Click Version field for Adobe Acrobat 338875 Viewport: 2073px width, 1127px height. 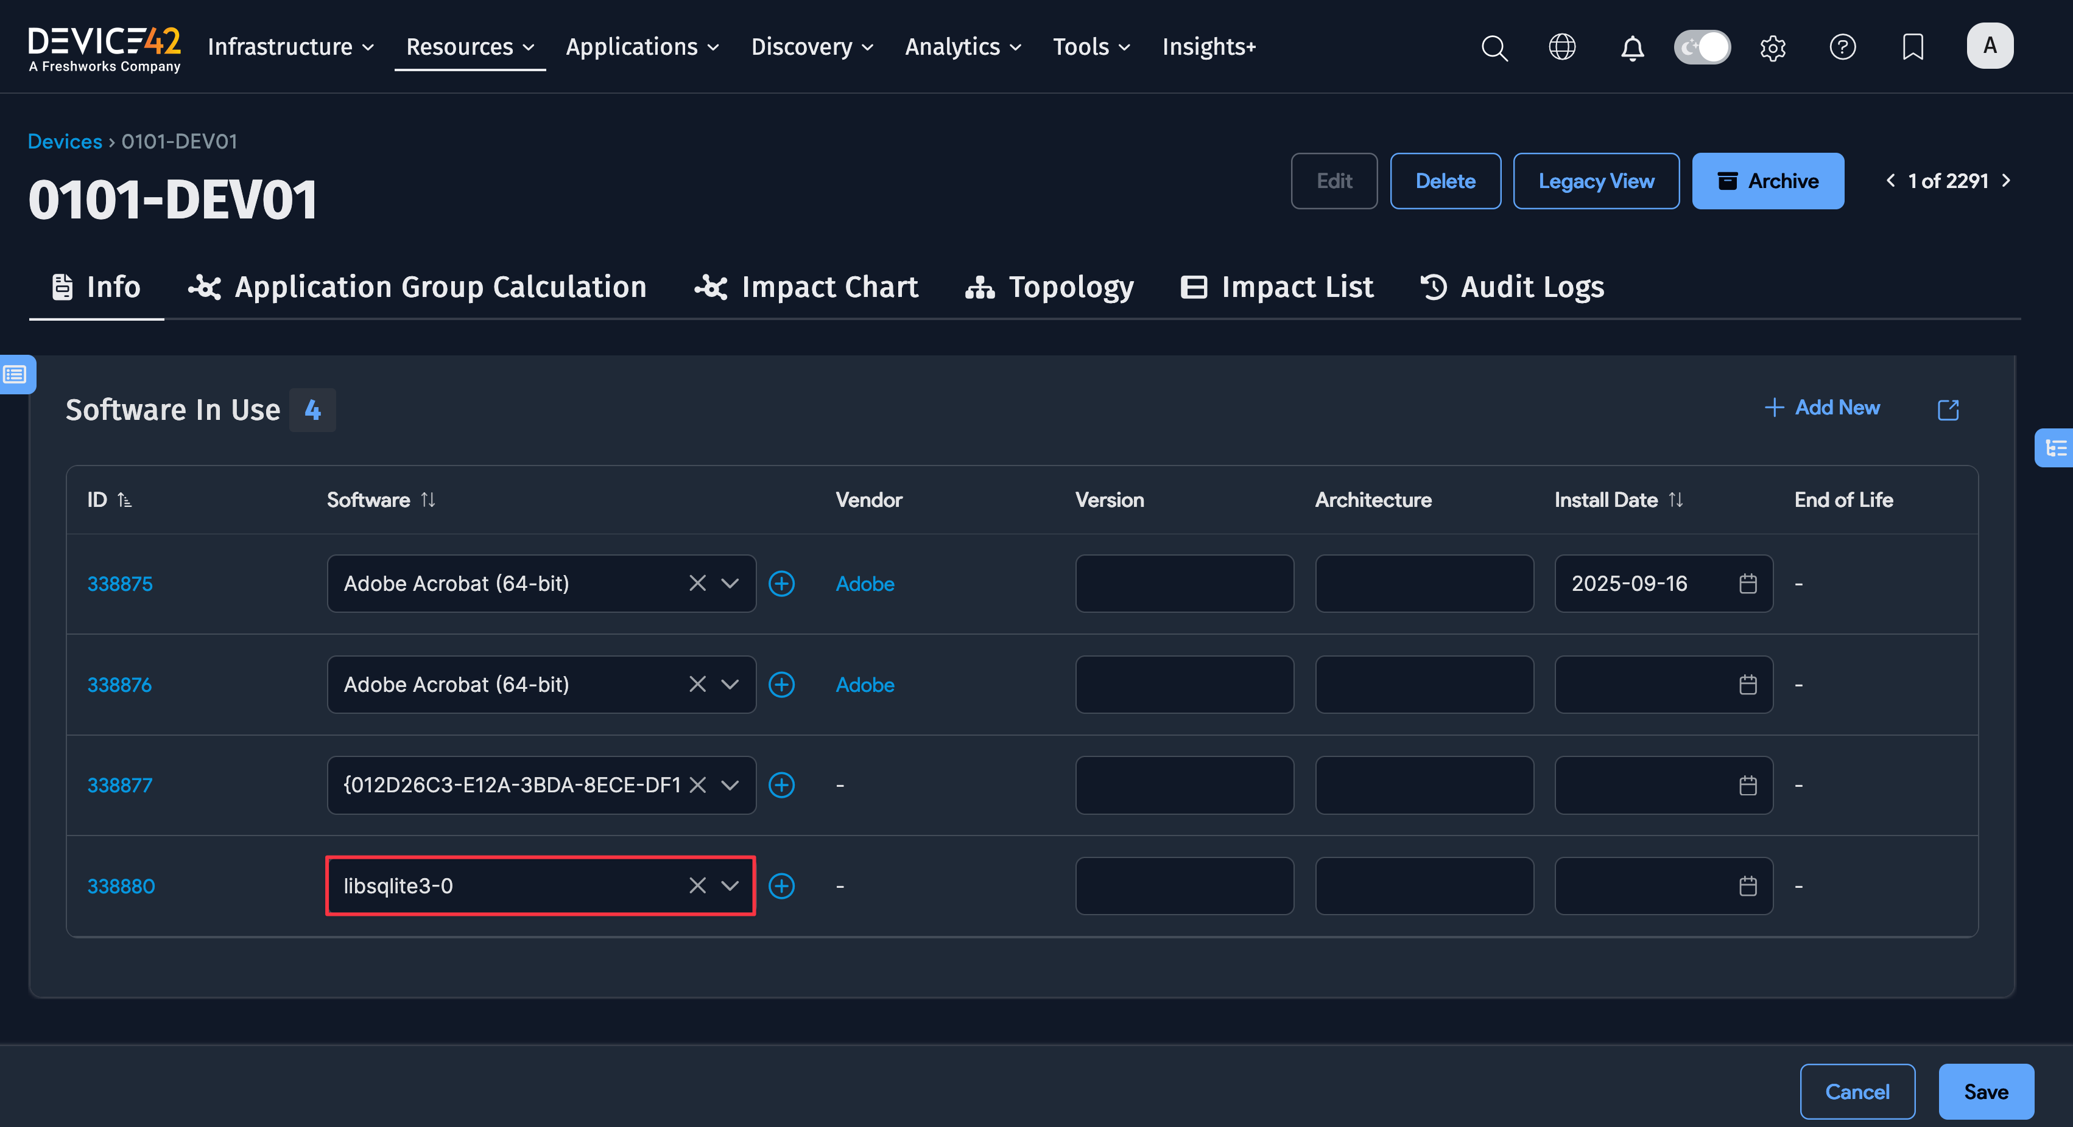(x=1184, y=584)
